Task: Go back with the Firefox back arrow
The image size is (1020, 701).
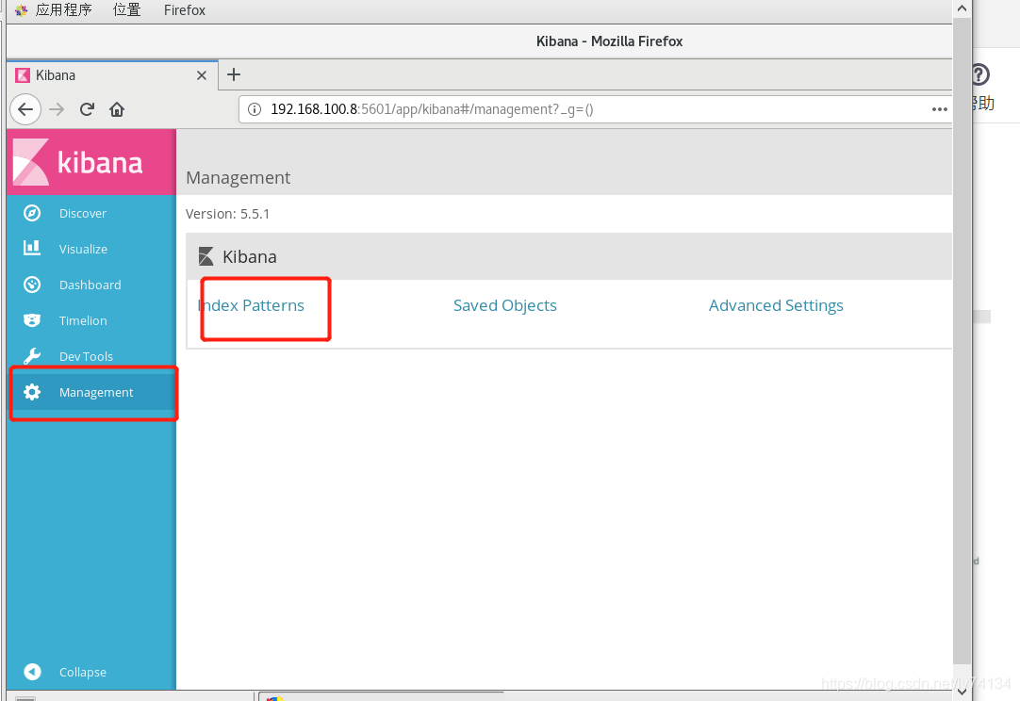Action: 25,109
